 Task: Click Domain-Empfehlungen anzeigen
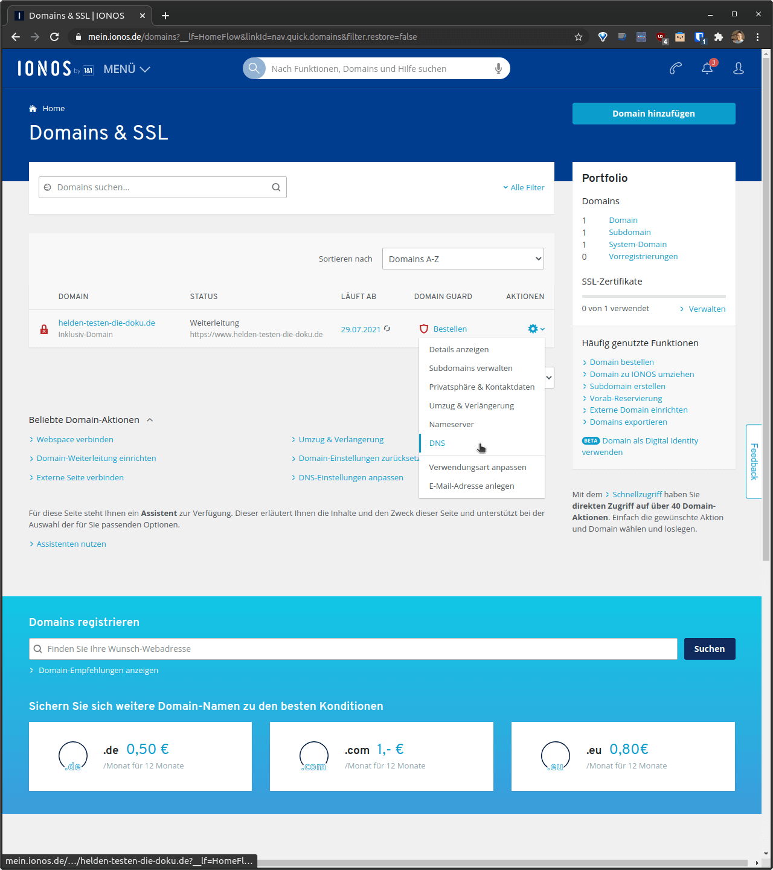click(x=98, y=670)
